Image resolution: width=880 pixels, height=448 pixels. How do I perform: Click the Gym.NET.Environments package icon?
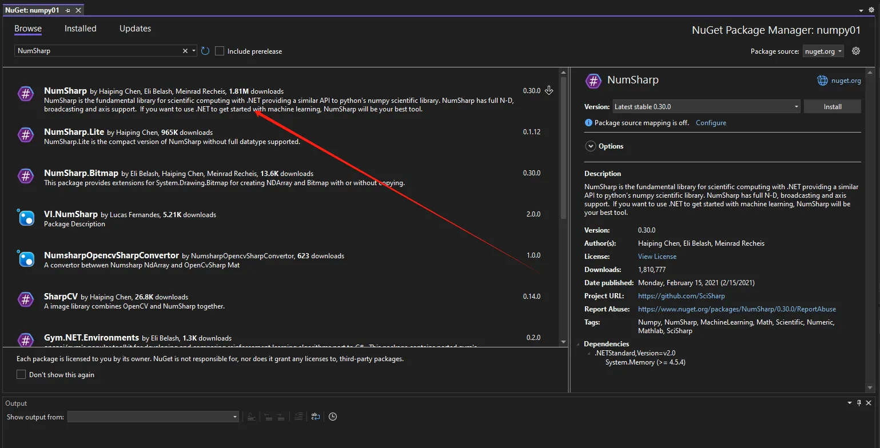(26, 339)
